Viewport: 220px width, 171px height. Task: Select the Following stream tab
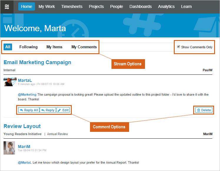pyautogui.click(x=29, y=47)
